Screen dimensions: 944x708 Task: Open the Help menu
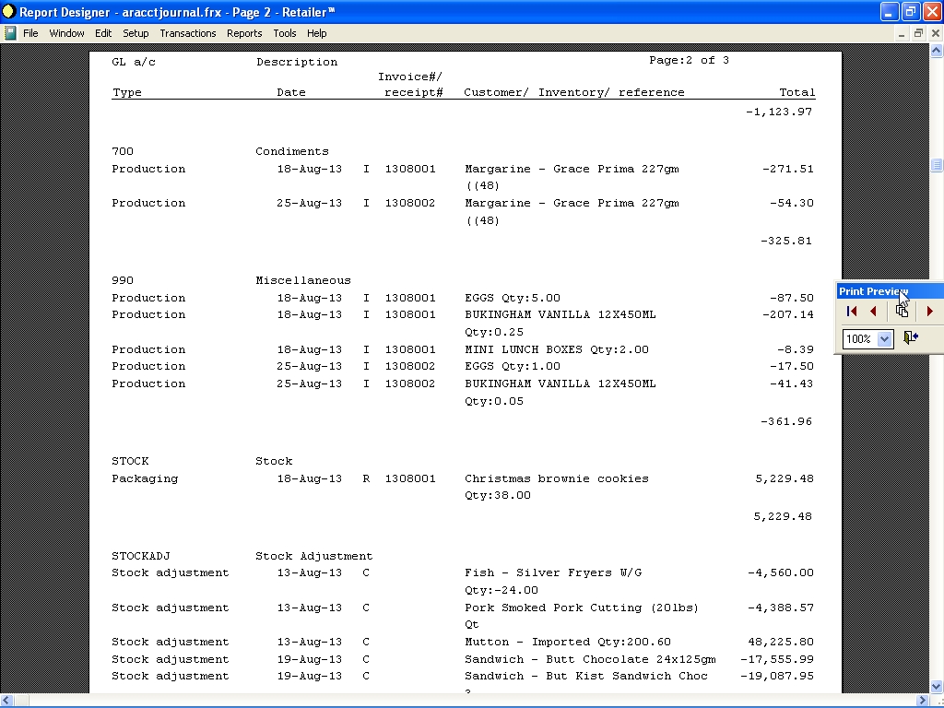pos(317,33)
